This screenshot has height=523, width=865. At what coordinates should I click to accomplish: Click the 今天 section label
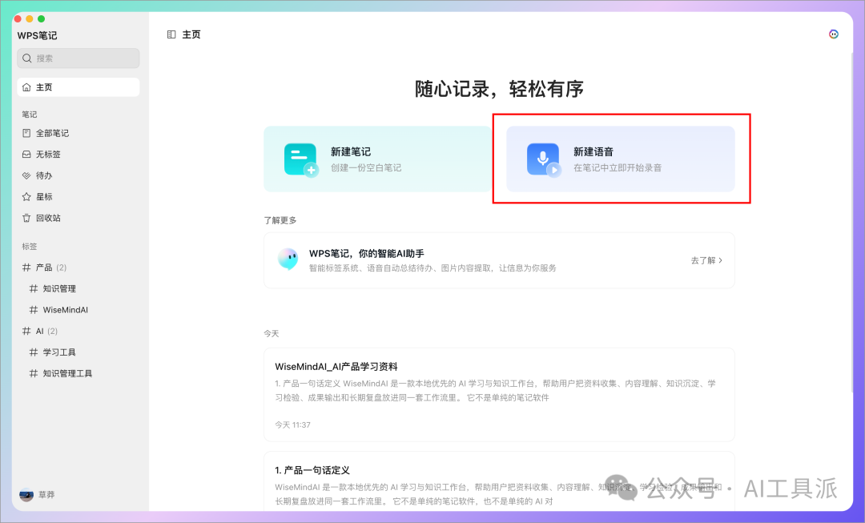tap(272, 334)
